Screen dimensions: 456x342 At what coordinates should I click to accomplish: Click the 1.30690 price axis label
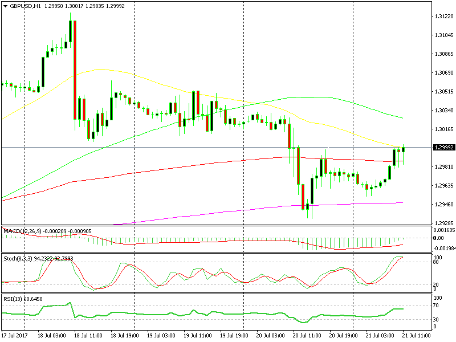coord(444,73)
